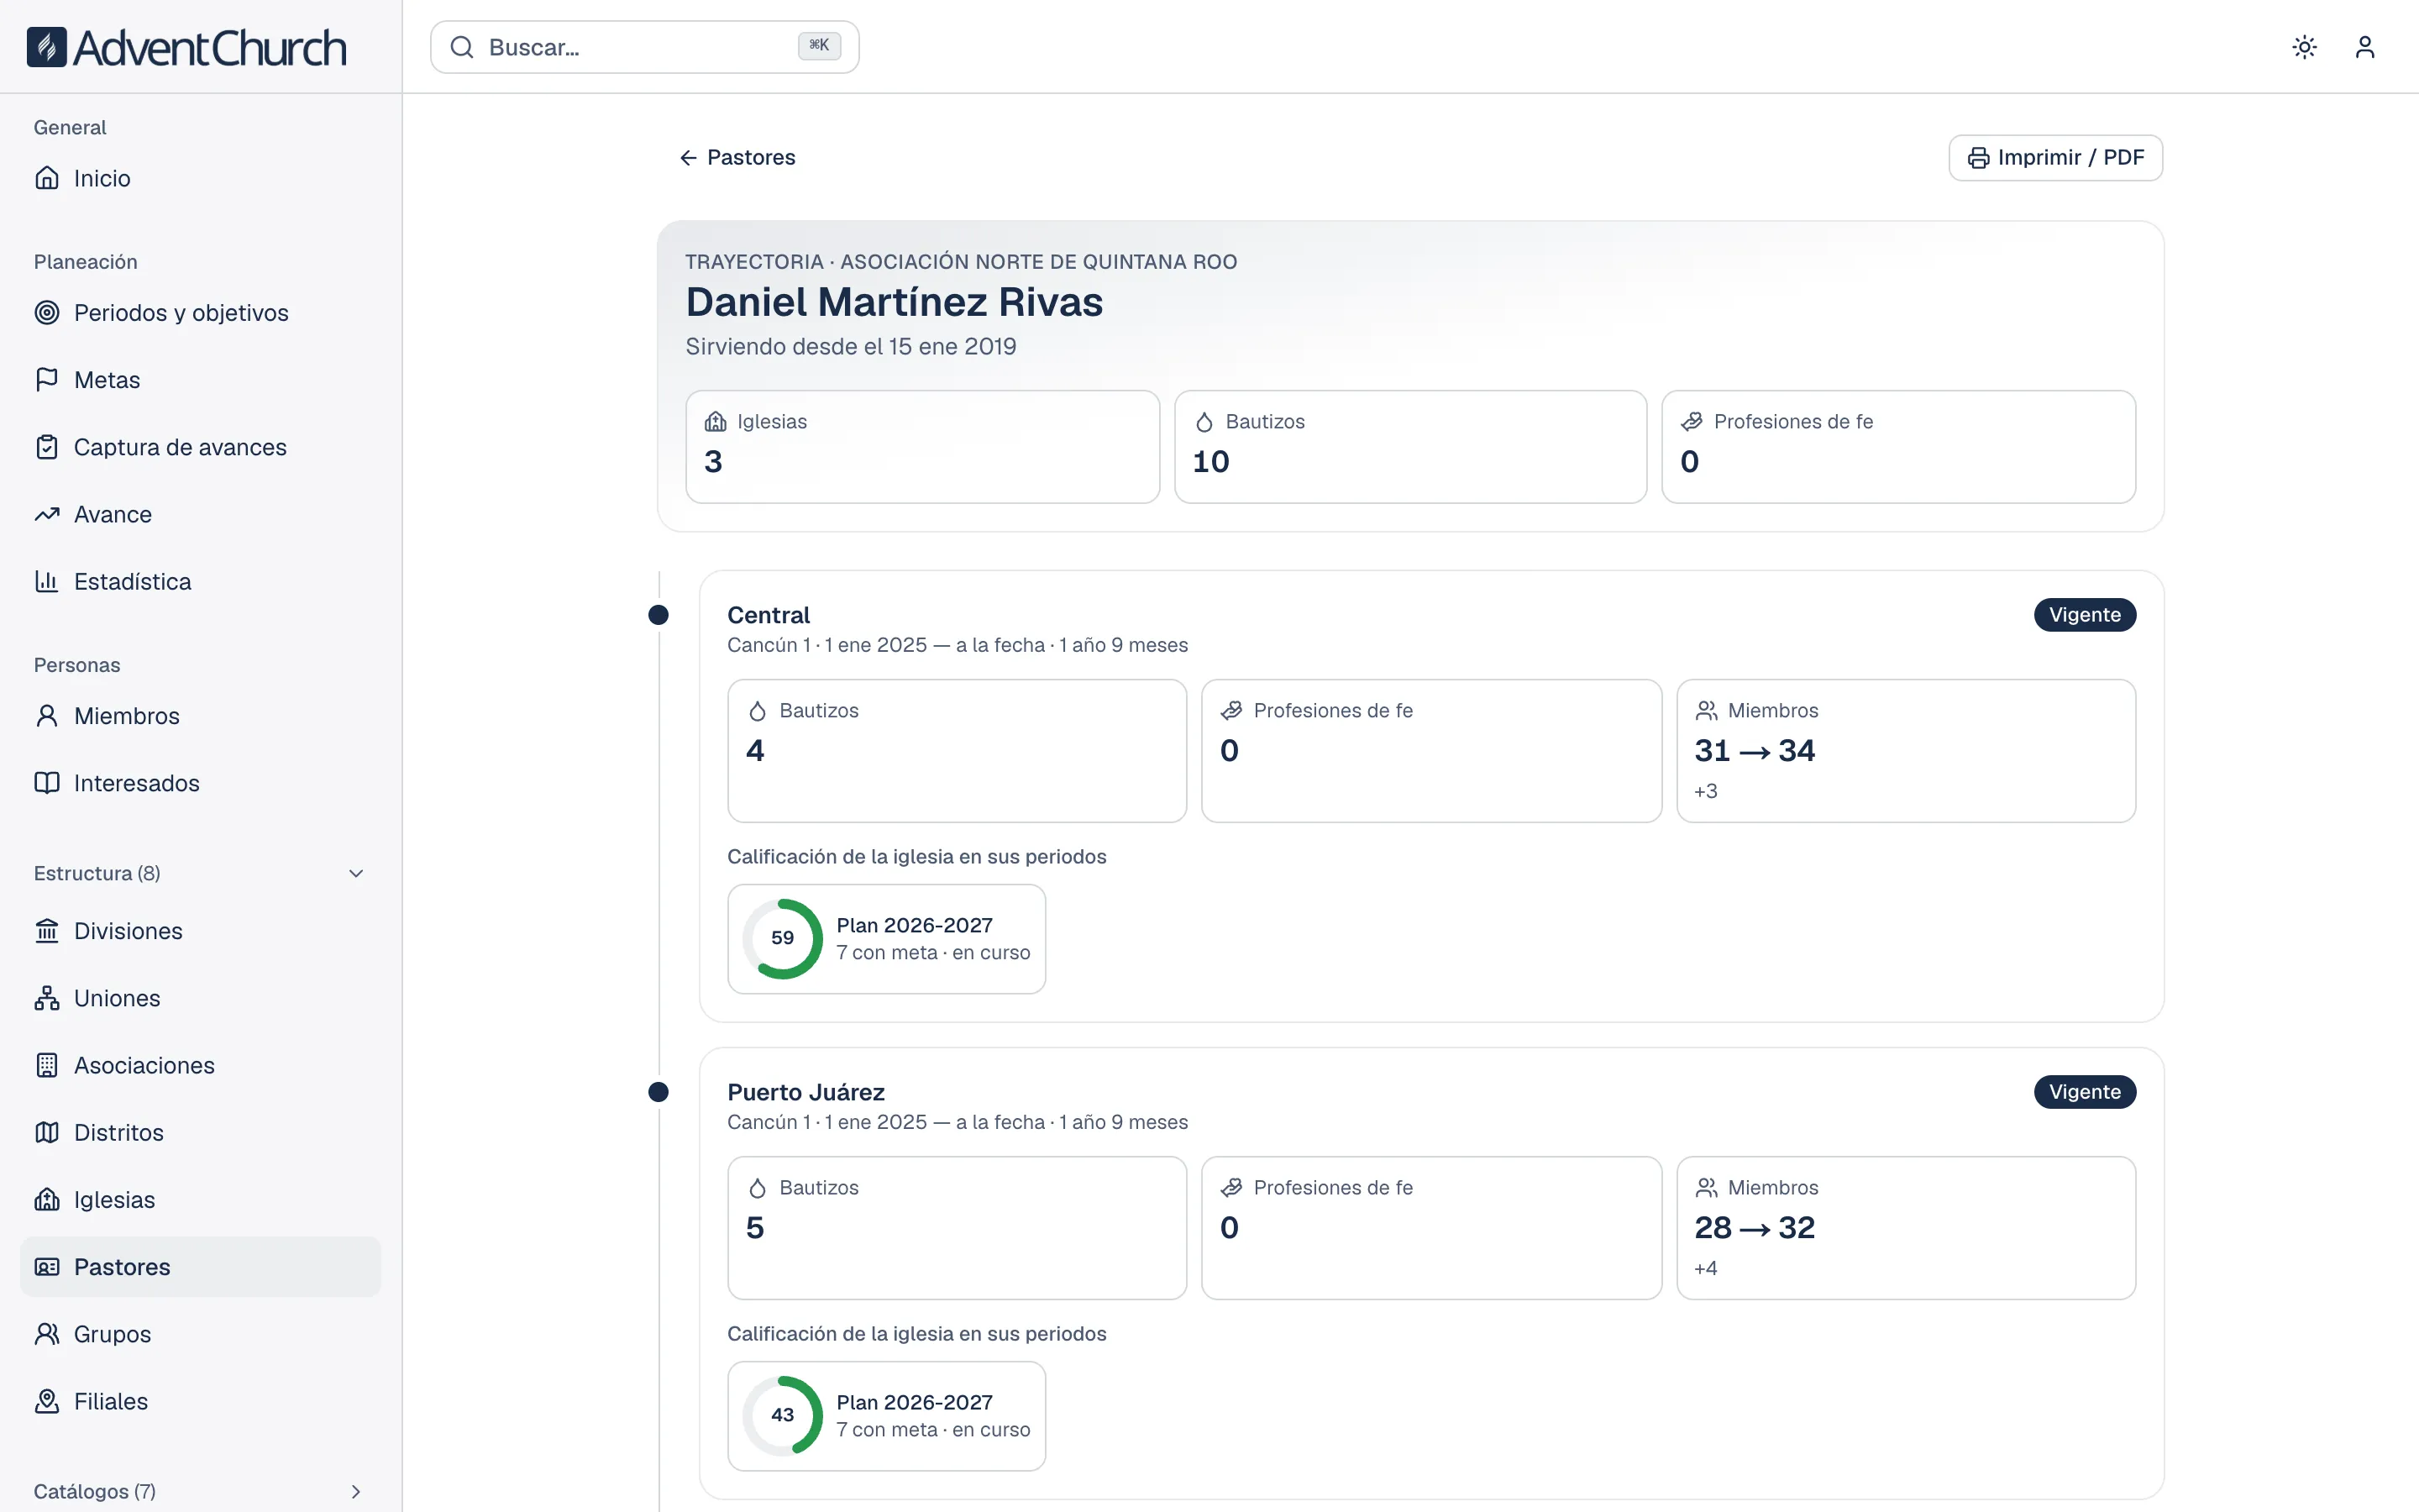Click the Puerto Juárez church heading
Viewport: 2419px width, 1512px height.
click(805, 1092)
